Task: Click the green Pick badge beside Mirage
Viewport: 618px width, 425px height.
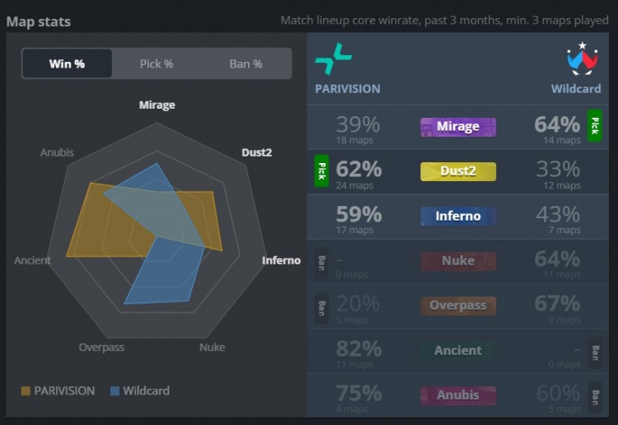Action: click(x=594, y=125)
